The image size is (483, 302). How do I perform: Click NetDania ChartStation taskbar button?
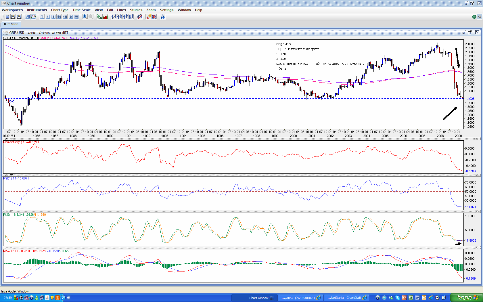coord(346,298)
